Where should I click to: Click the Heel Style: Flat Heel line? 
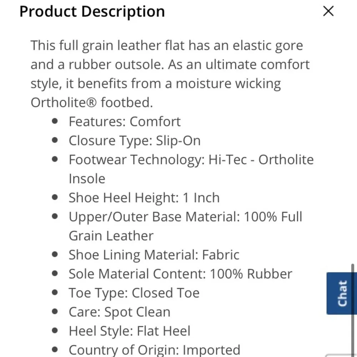tap(129, 331)
